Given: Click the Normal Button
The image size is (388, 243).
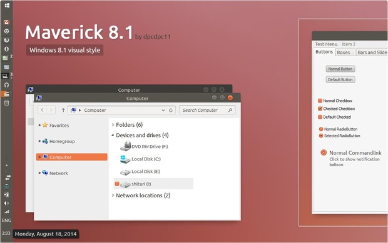Looking at the screenshot, I should tap(340, 69).
